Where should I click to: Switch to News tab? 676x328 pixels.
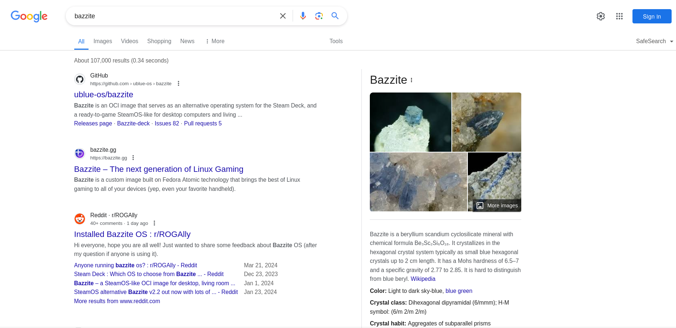187,41
